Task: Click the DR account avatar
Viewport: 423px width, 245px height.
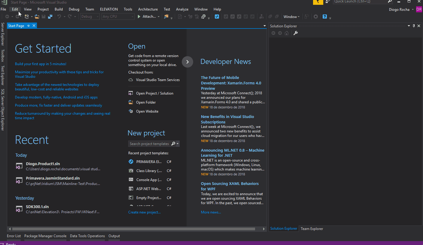Action: point(419,9)
